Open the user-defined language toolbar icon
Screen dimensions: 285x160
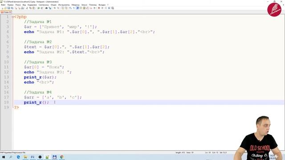click(x=81, y=8)
